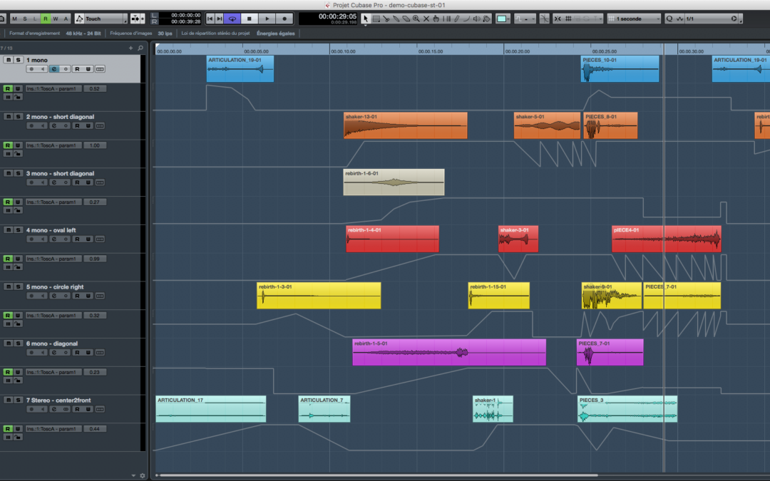Select the Glue tool
770x481 pixels.
point(396,19)
